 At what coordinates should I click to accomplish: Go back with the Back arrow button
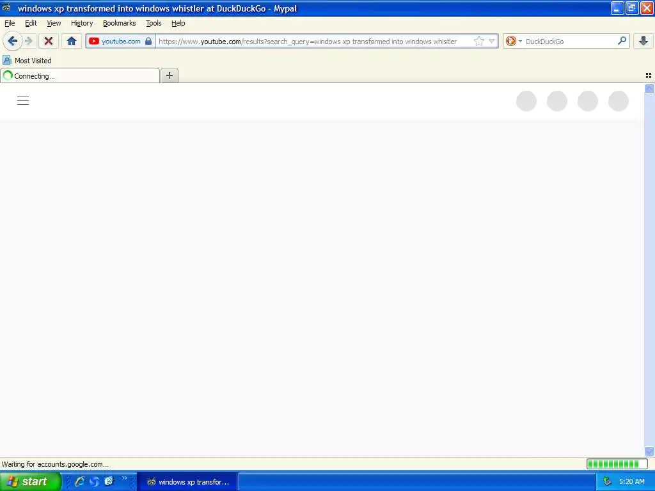[13, 41]
